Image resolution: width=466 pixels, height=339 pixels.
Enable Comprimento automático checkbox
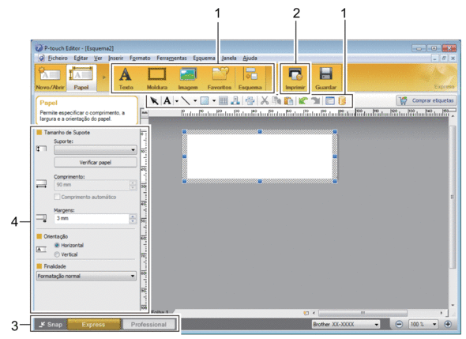click(57, 197)
